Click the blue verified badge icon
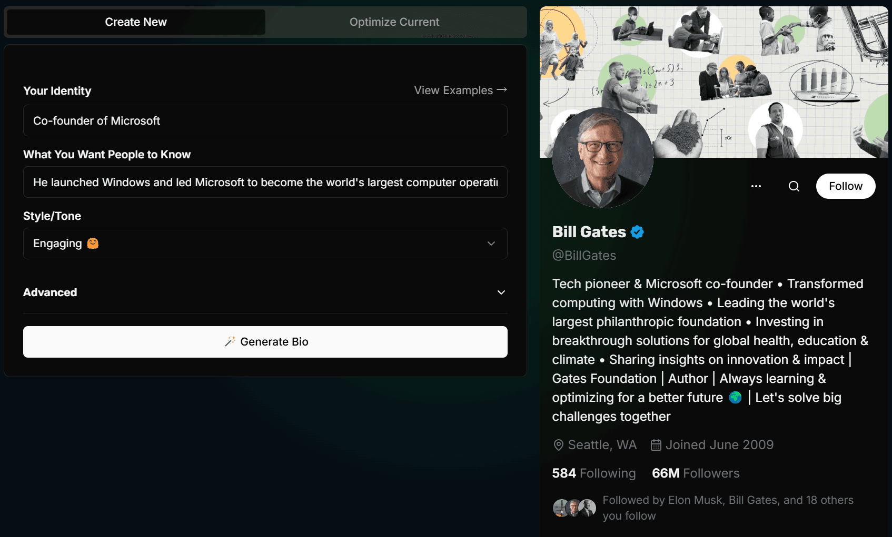This screenshot has width=892, height=537. coord(637,232)
